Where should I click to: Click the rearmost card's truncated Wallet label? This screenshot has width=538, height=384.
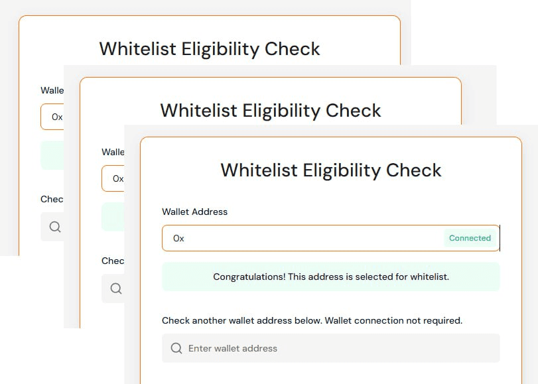pos(52,90)
